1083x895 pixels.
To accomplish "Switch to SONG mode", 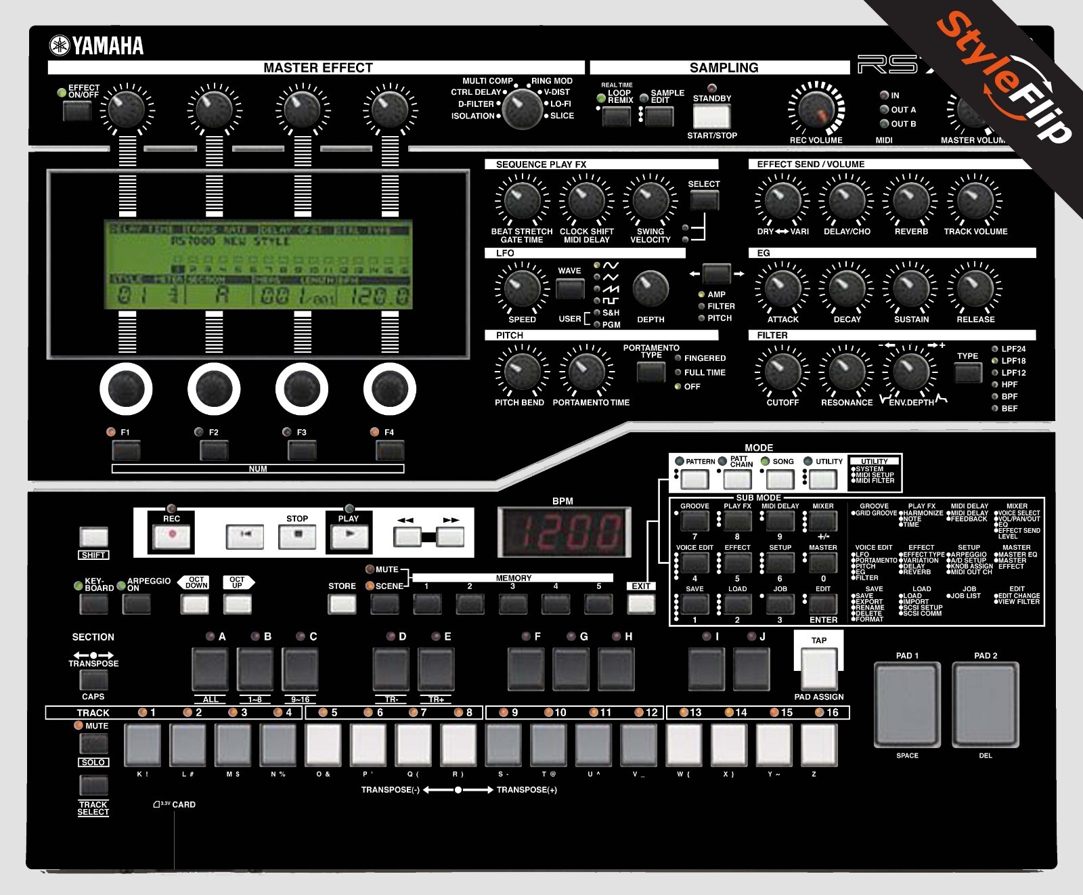I will point(780,479).
